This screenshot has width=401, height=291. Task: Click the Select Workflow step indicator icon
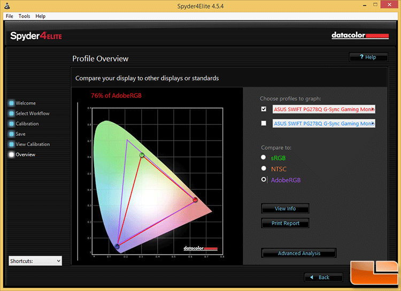pos(11,113)
